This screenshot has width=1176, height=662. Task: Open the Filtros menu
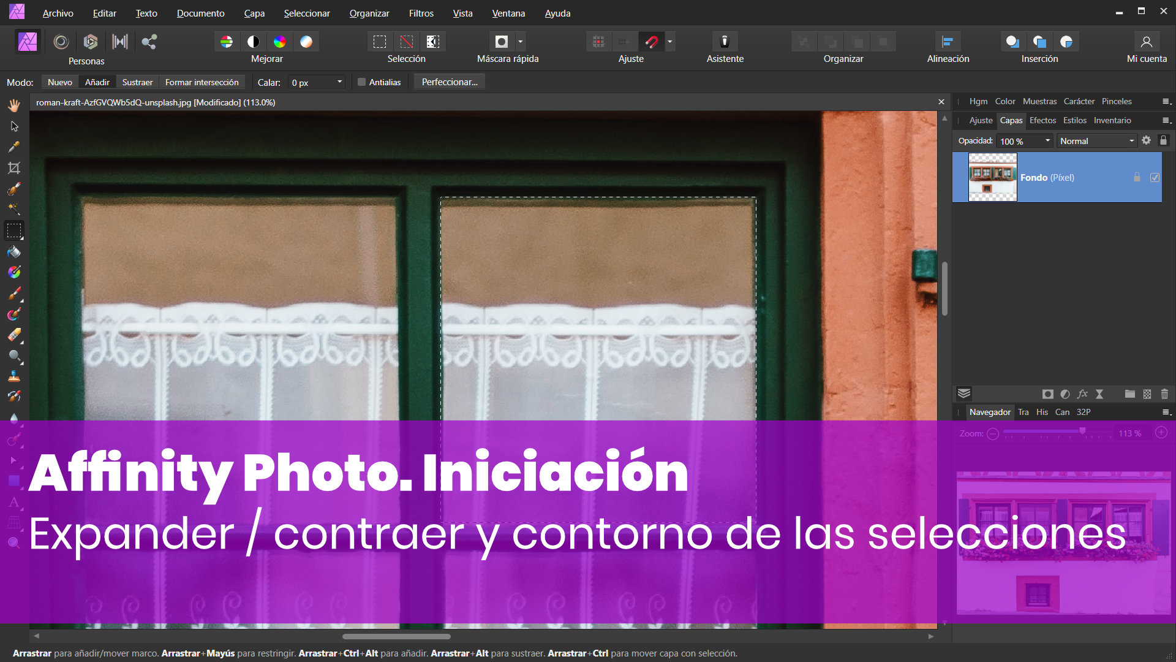coord(421,13)
